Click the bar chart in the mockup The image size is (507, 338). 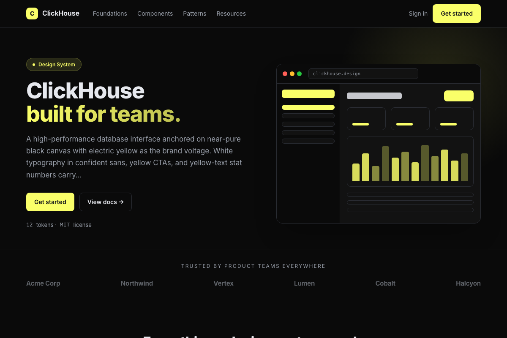(x=410, y=161)
